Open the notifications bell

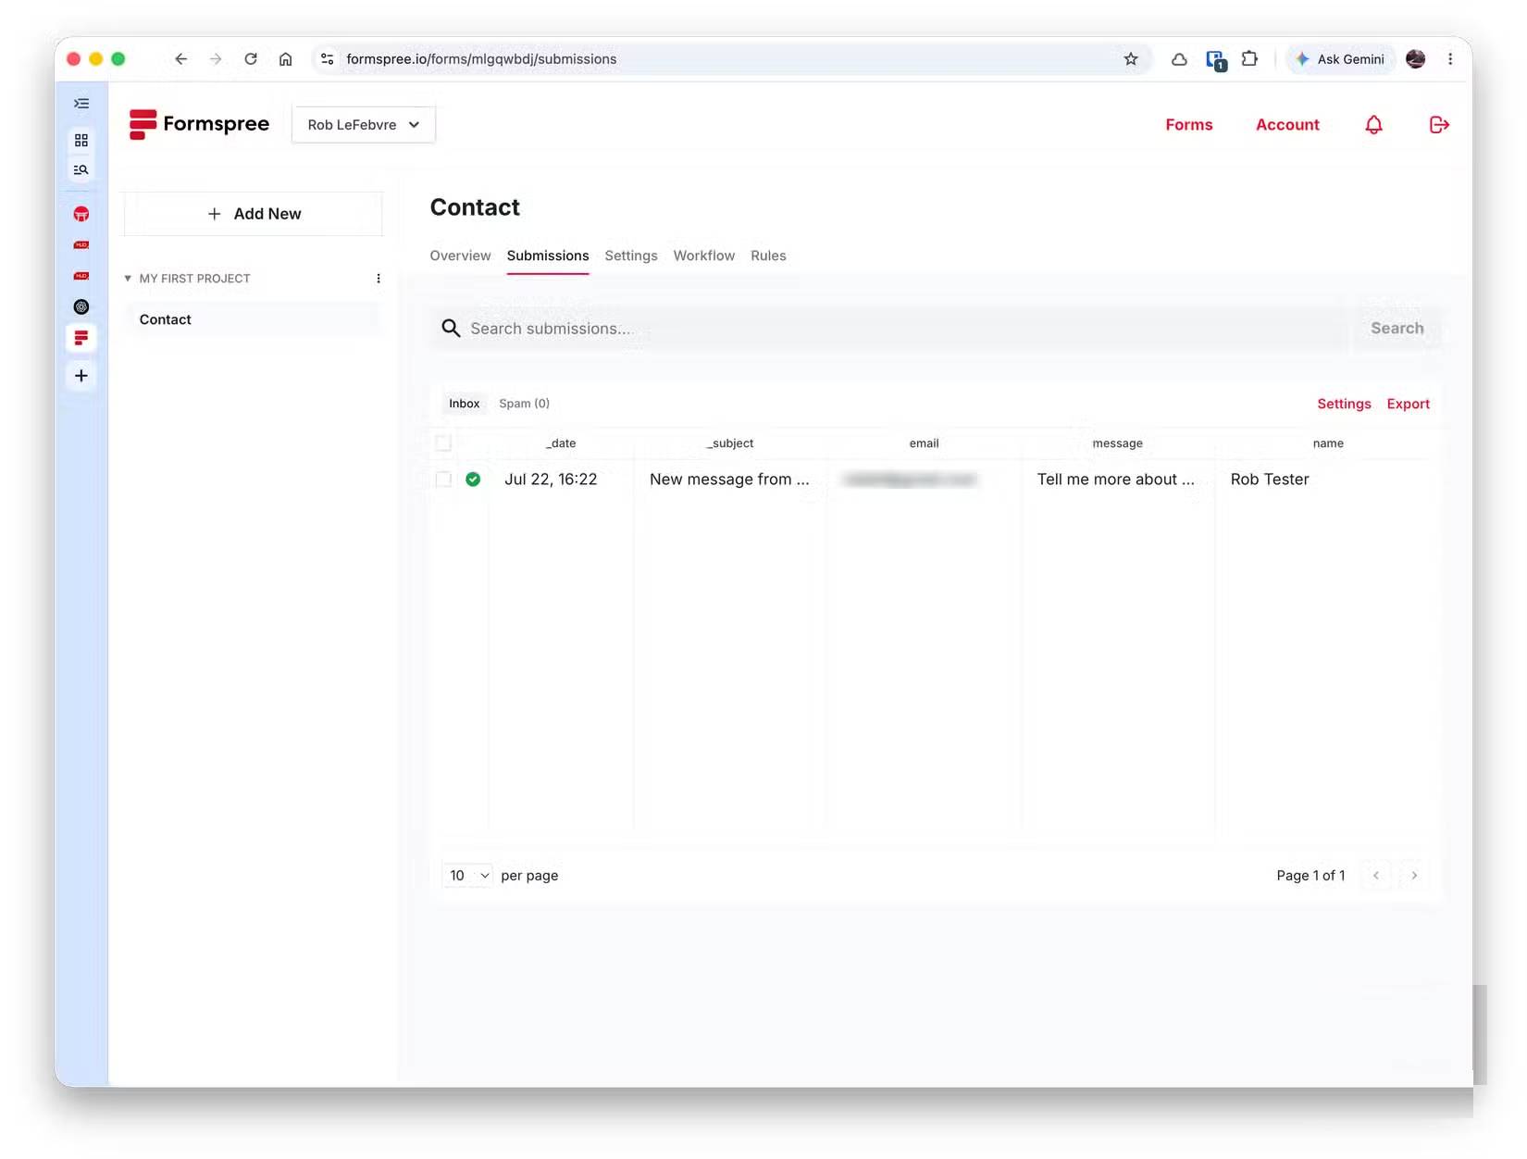click(x=1373, y=125)
